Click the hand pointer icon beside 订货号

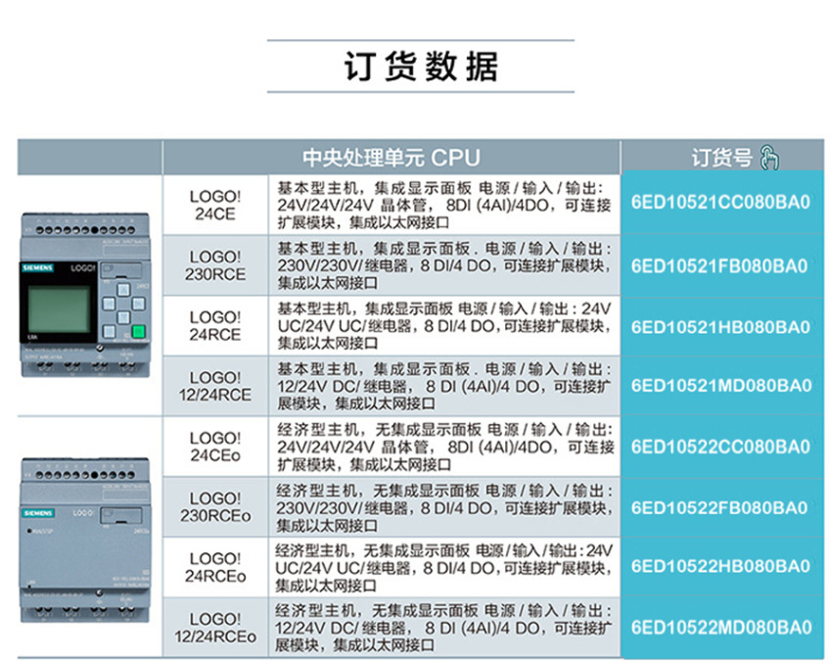click(769, 158)
